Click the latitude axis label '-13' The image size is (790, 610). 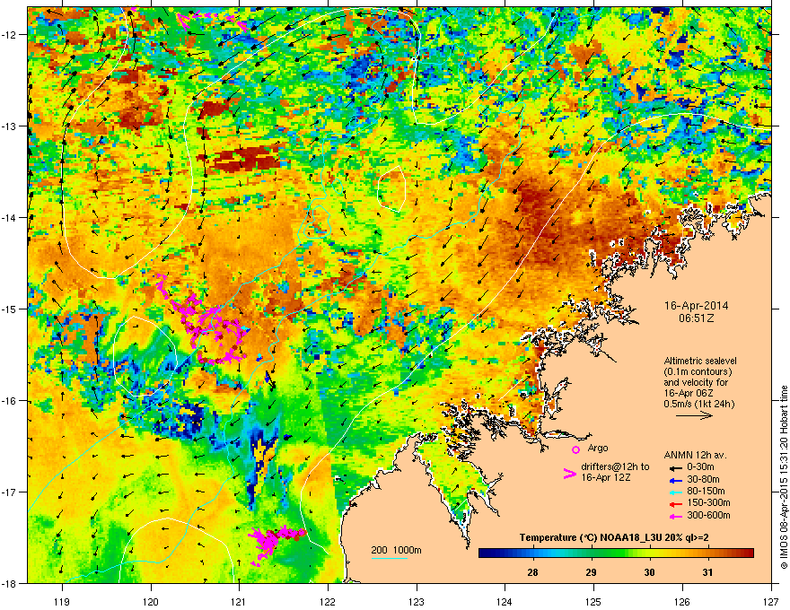(x=10, y=126)
